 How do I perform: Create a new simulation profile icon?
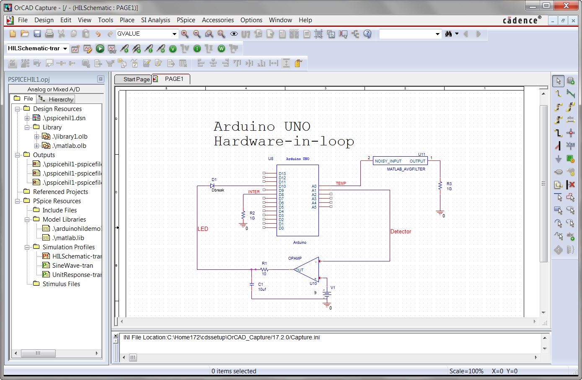coord(75,49)
